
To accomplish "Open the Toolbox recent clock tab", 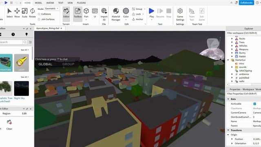I will 13,34.
